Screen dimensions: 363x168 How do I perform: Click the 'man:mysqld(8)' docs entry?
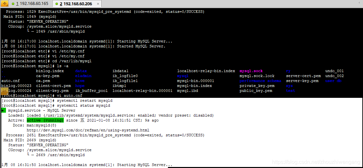click(42, 125)
